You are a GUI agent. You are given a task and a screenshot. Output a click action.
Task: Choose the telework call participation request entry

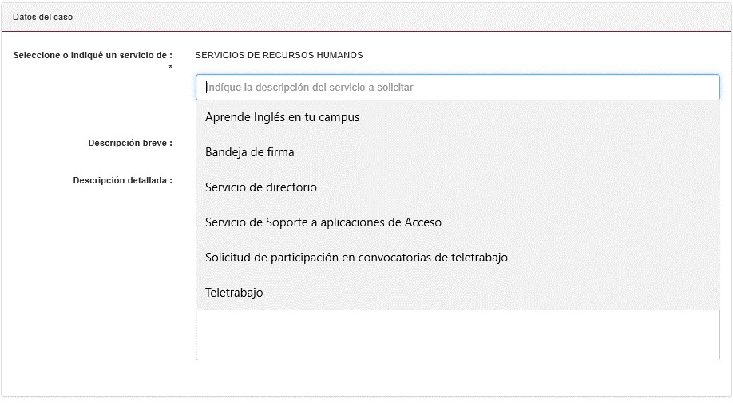tap(356, 258)
